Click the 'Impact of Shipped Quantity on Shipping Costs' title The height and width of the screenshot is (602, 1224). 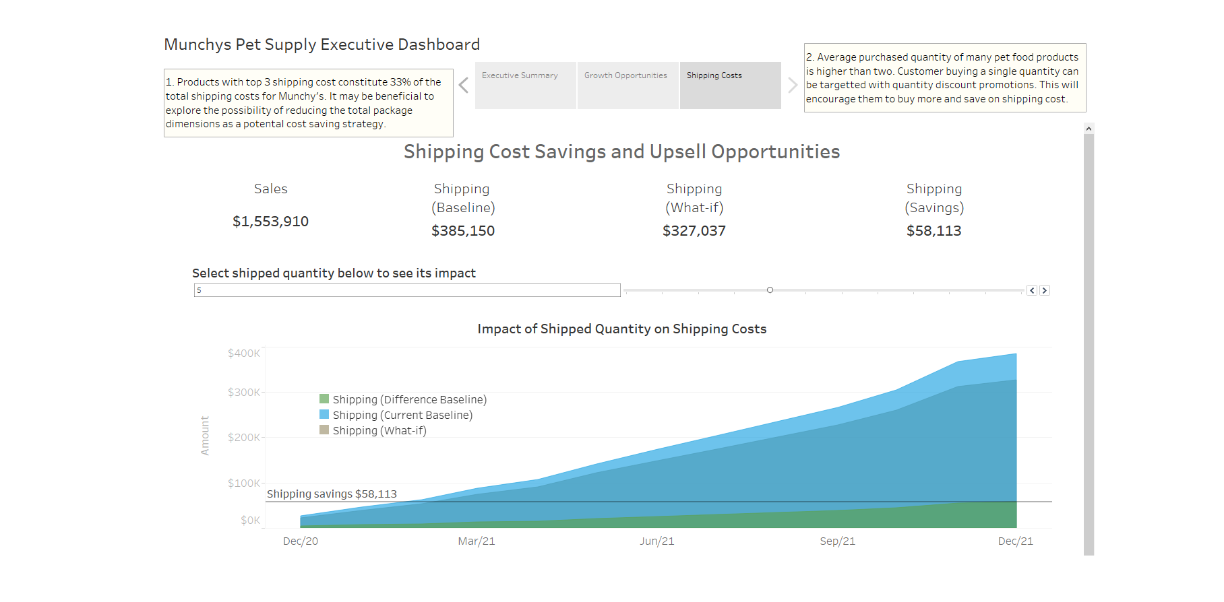tap(622, 329)
